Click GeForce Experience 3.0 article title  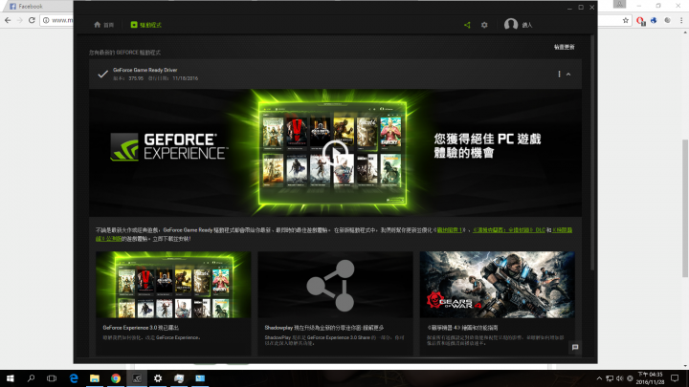(x=141, y=328)
